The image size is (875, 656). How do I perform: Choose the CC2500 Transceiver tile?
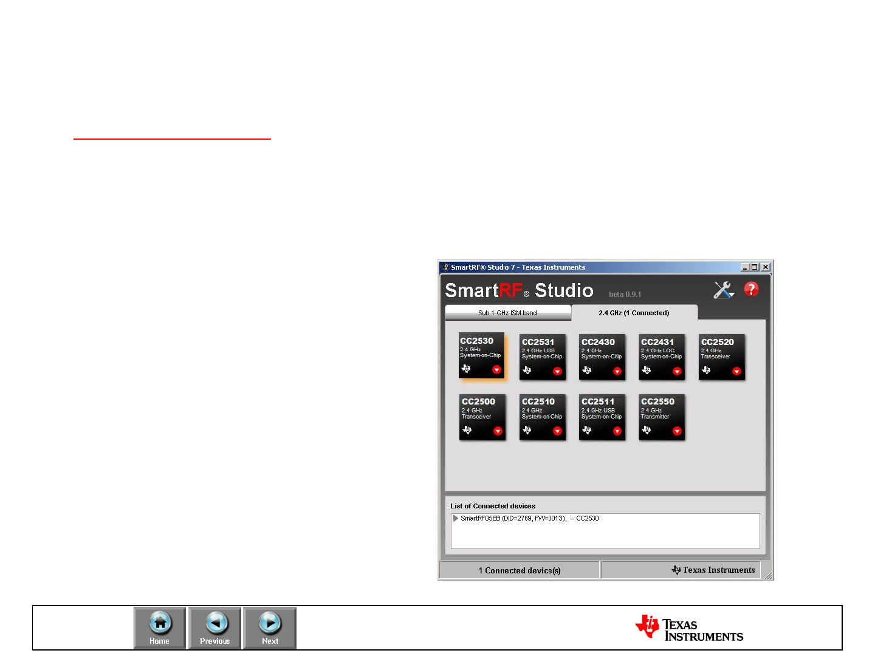click(482, 417)
